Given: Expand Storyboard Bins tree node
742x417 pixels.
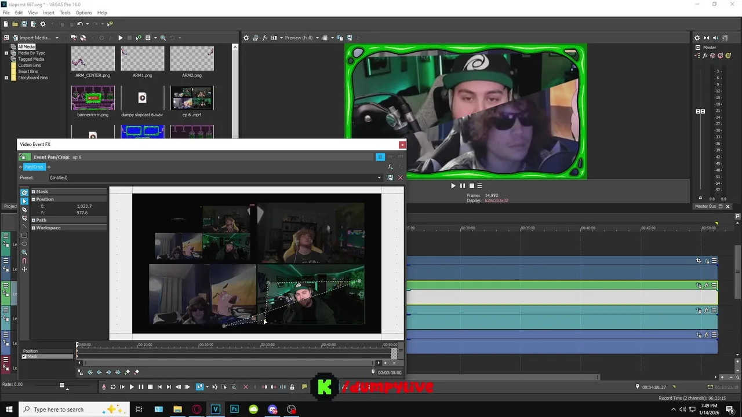Looking at the screenshot, I should click(6, 78).
